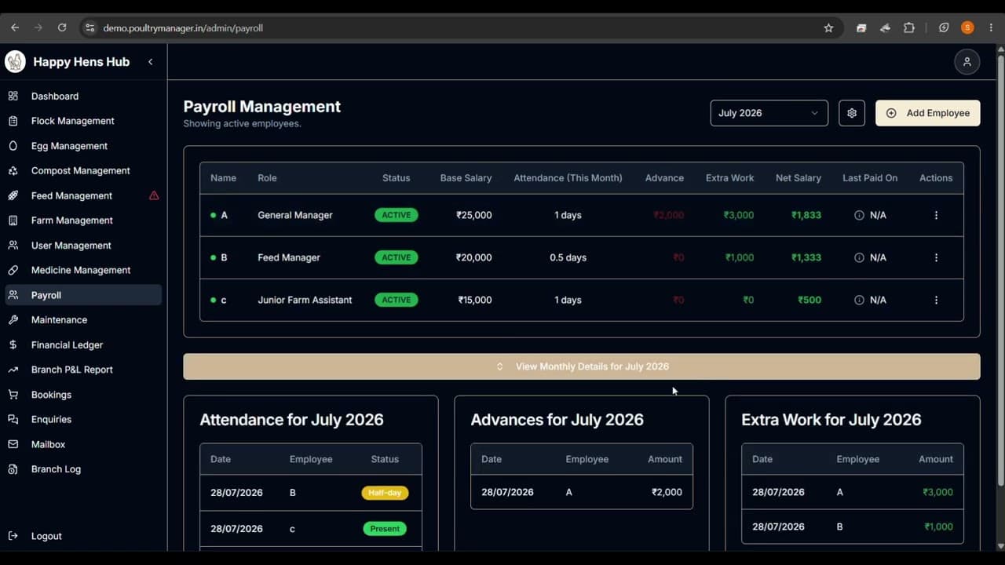Click the Present status badge for c
The width and height of the screenshot is (1005, 565).
(385, 529)
